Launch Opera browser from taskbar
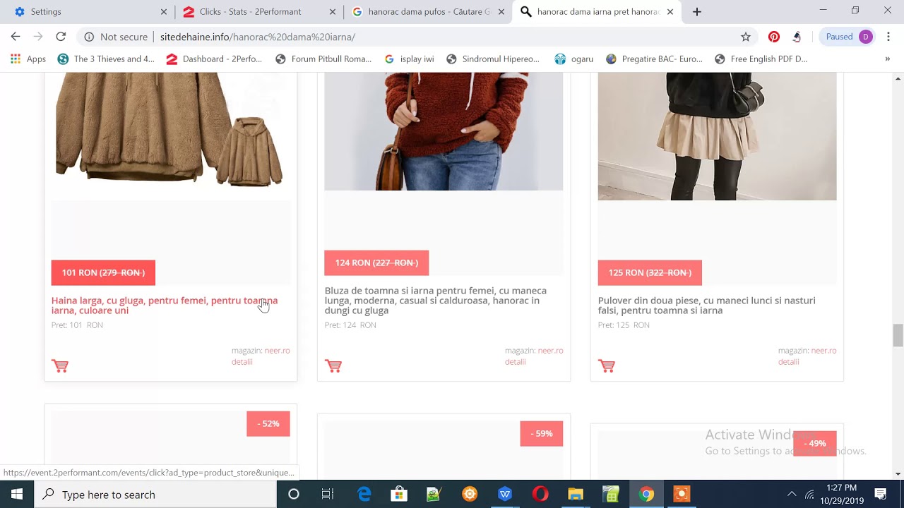Viewport: 904px width, 508px height. [540, 494]
